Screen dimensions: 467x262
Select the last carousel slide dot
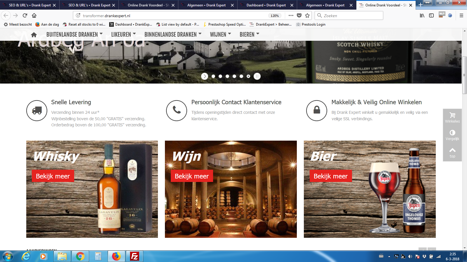click(x=248, y=76)
